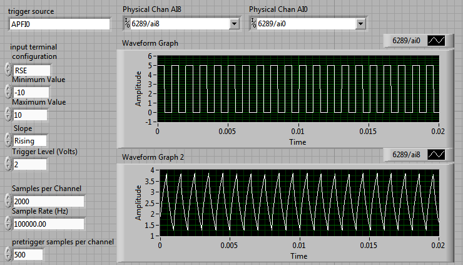Click the 6 amplitude max value on Waveform Graph
463x265 pixels.
[150, 56]
